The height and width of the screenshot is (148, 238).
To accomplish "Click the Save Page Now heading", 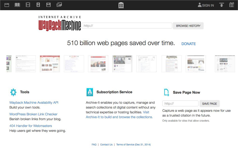I will (186, 93).
